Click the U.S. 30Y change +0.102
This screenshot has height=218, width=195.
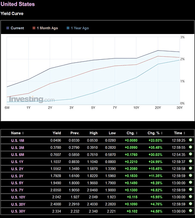[x=132, y=211]
